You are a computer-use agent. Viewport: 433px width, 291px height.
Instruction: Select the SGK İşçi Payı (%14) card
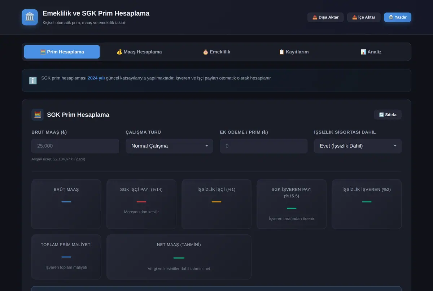[x=141, y=204]
